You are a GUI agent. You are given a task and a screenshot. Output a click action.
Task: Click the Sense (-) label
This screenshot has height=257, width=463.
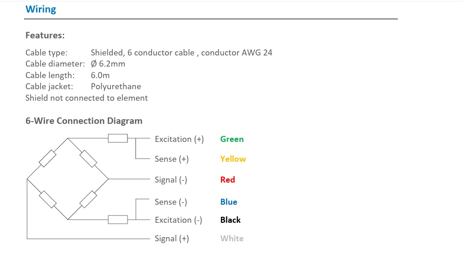(171, 202)
